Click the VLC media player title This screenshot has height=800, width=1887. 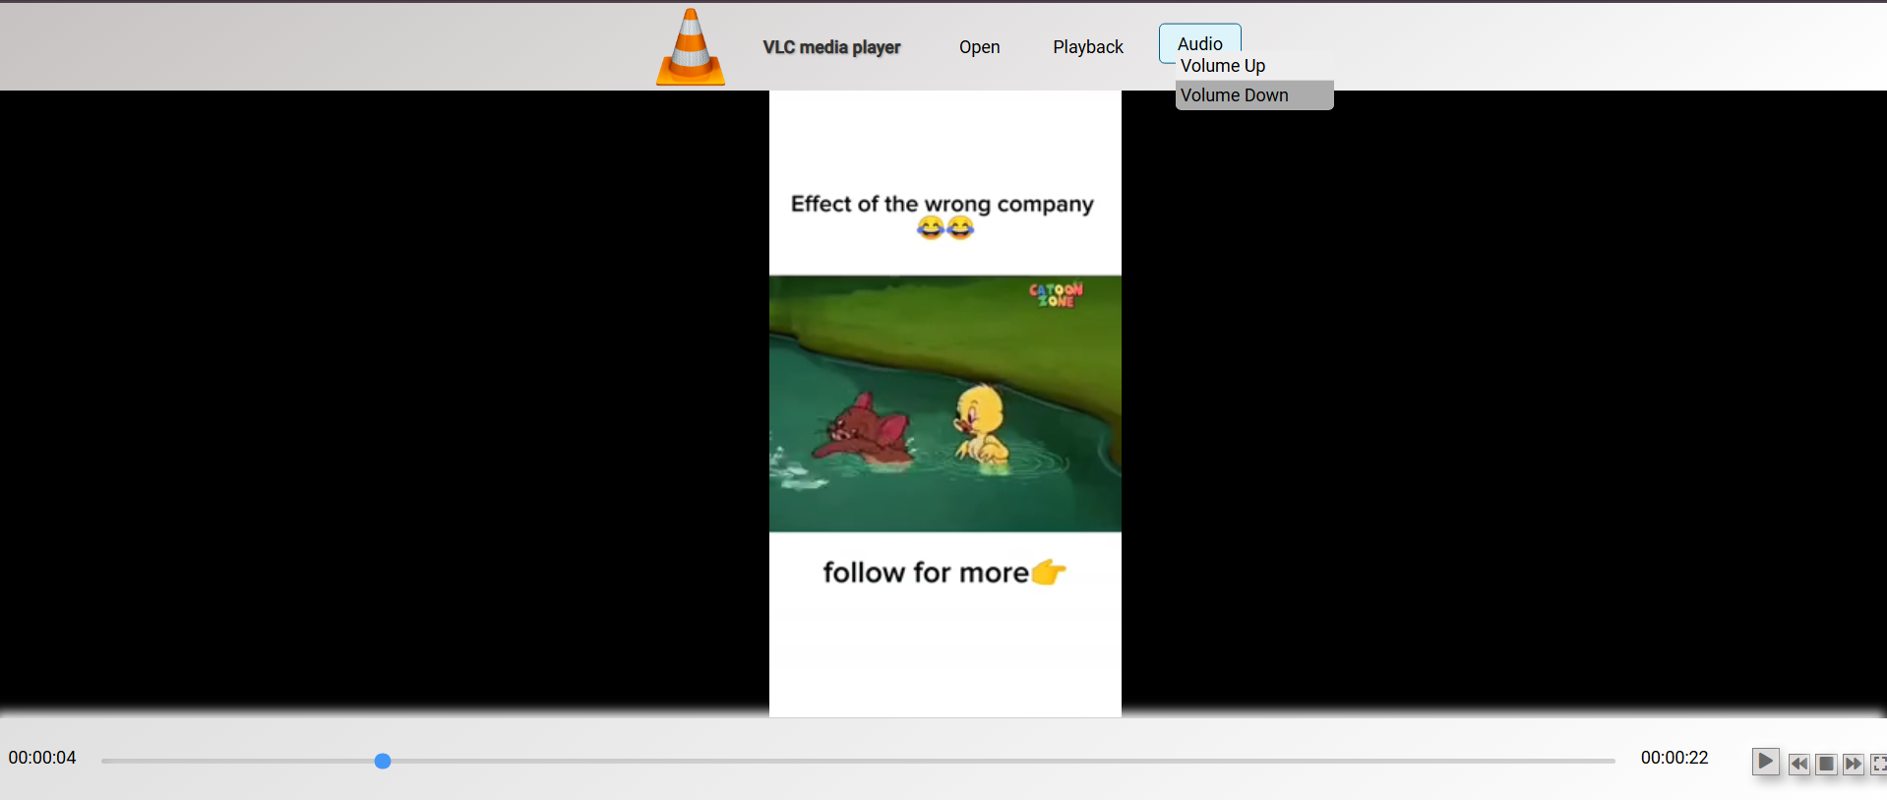831,47
